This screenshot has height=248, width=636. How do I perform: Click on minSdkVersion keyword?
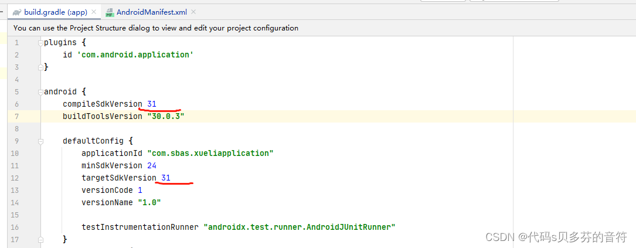[x=112, y=165]
